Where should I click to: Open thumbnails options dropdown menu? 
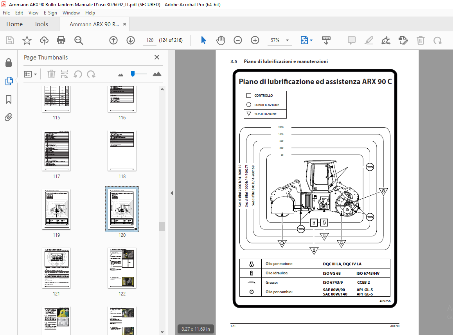[x=31, y=74]
